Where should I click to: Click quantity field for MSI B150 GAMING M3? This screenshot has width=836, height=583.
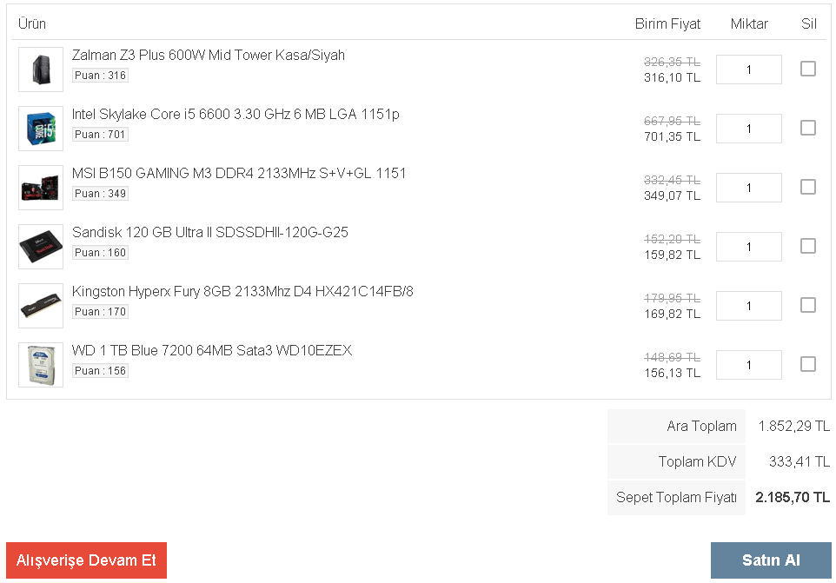coord(748,188)
